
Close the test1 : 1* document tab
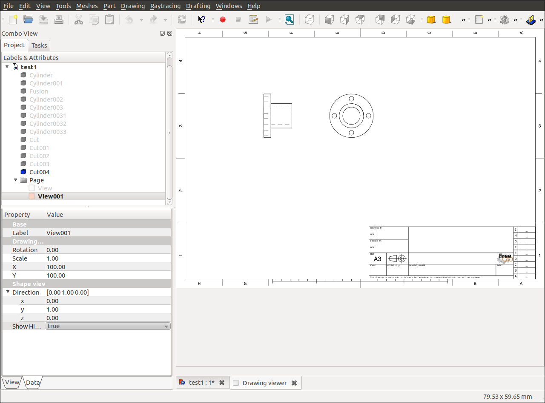pos(222,383)
